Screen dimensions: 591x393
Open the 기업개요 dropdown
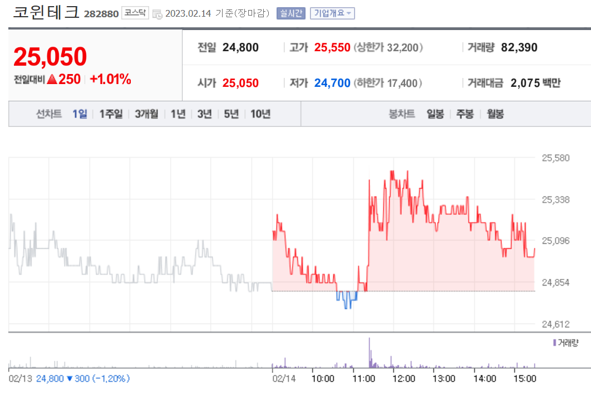(332, 13)
